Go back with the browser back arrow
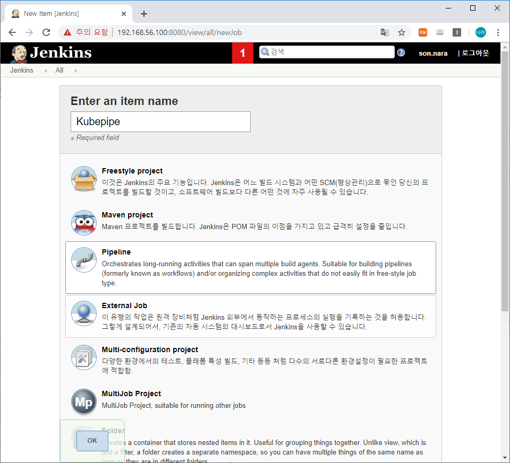The image size is (510, 463). [12, 32]
